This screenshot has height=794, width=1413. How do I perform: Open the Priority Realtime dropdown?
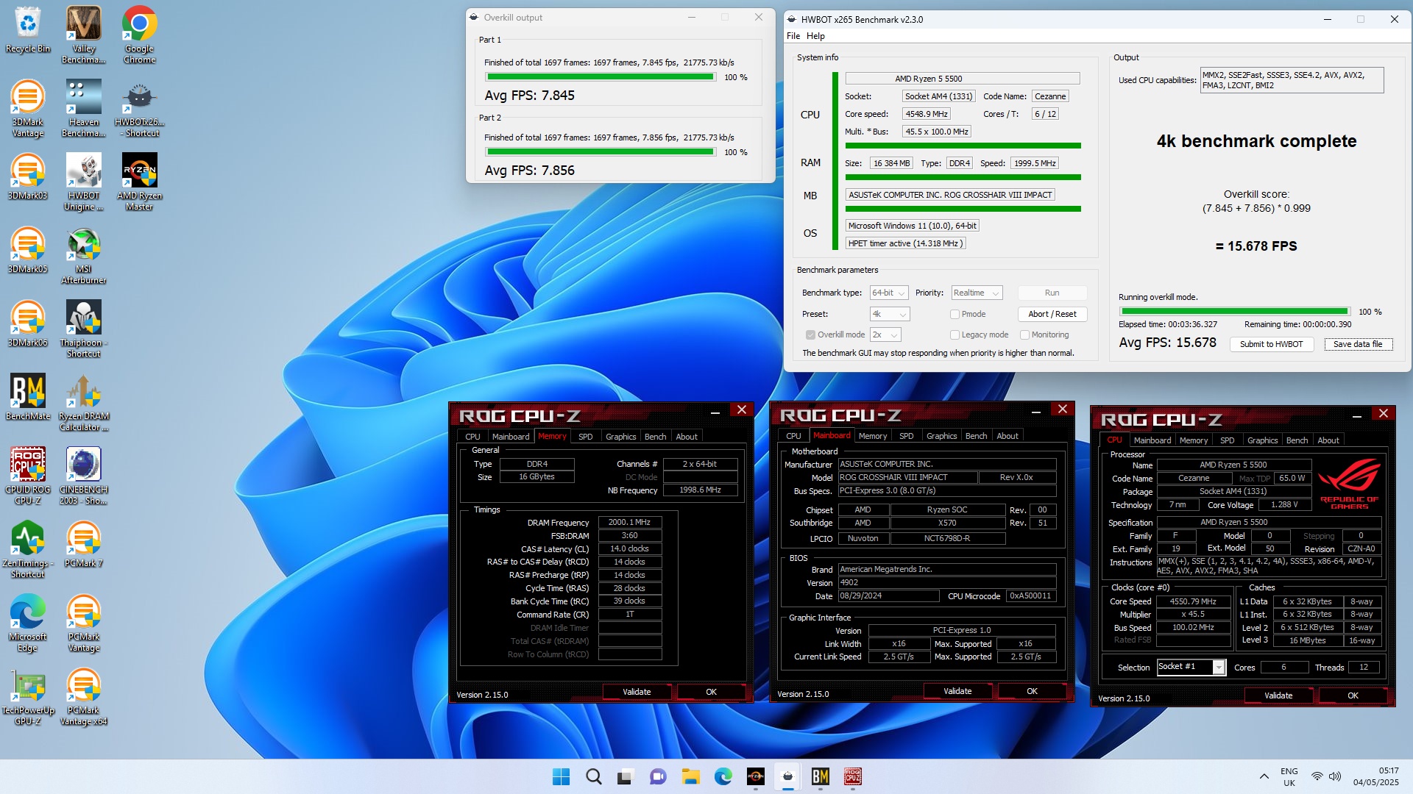point(977,293)
